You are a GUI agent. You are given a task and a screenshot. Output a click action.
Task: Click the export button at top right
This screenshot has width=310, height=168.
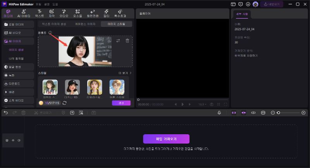[272, 4]
